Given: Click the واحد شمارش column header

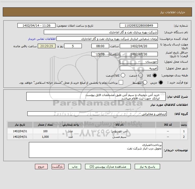Looking at the screenshot, I should [70, 125].
